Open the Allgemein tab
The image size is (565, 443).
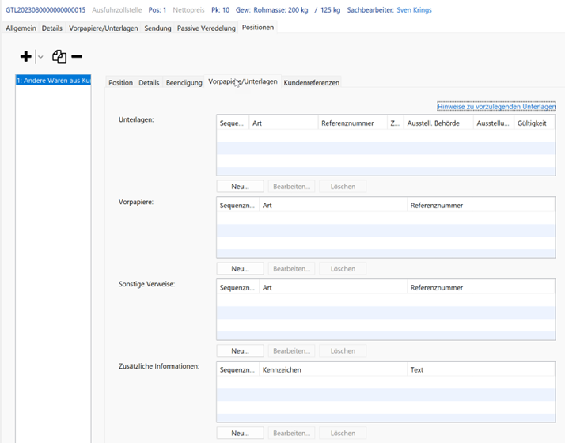pos(21,28)
